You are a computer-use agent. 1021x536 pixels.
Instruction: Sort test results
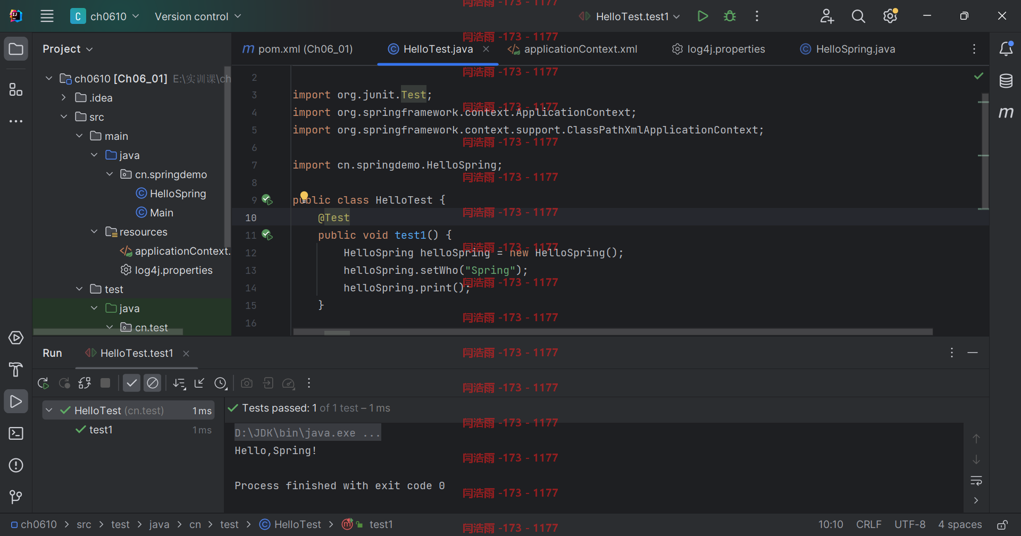(x=179, y=383)
